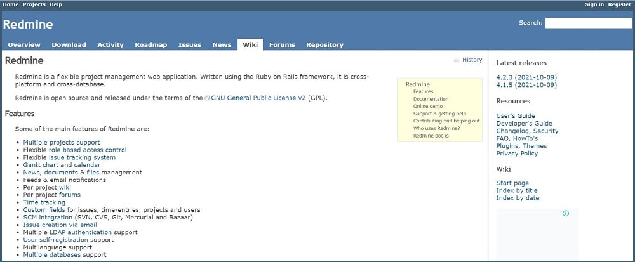Screen dimensions: 635x262
Task: Open the Time tracking link
Action: [x=44, y=202]
